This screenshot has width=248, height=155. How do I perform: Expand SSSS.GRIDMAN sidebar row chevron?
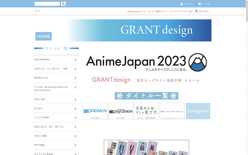tap(76, 60)
